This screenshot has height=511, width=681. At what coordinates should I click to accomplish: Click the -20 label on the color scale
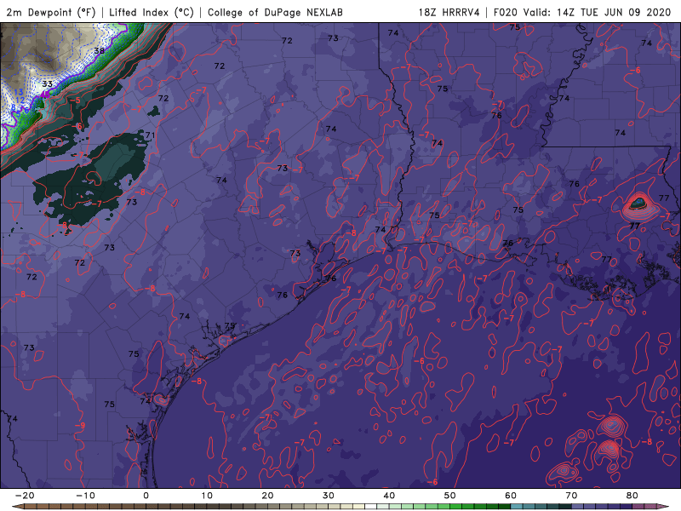coord(25,496)
